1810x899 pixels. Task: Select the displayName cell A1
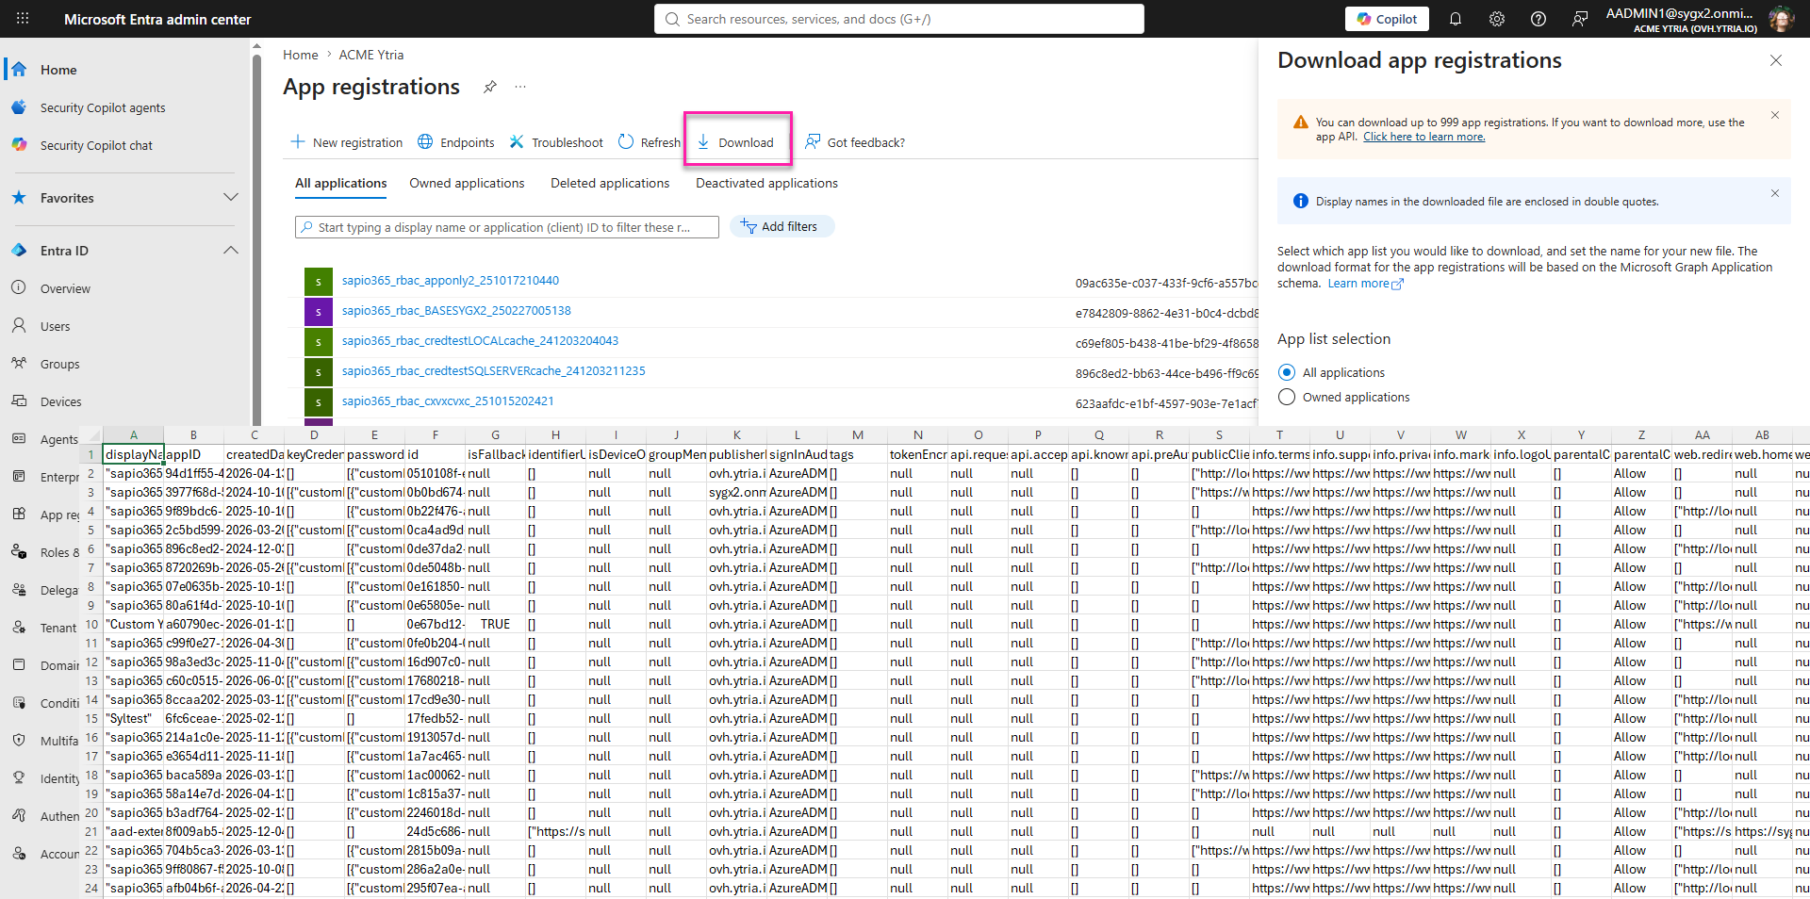[x=134, y=454]
